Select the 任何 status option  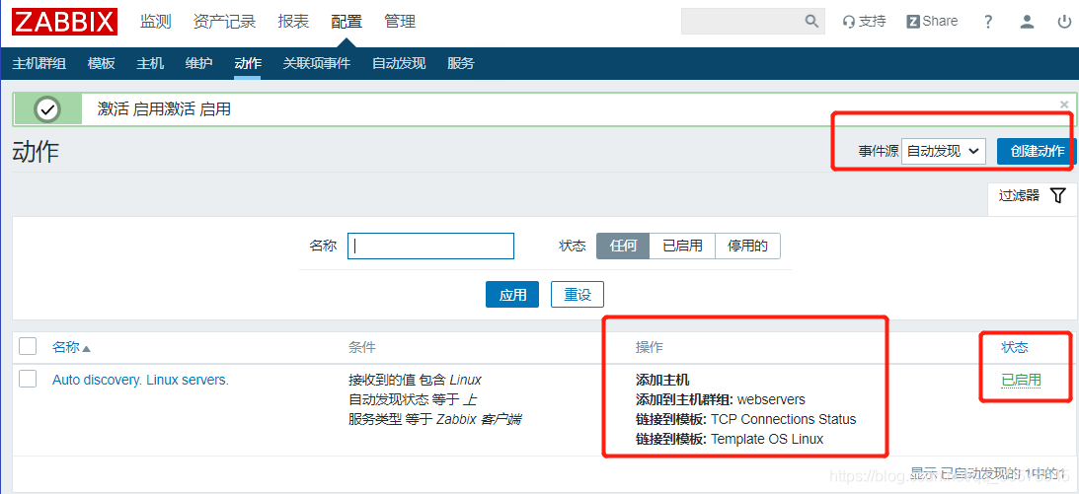(623, 246)
